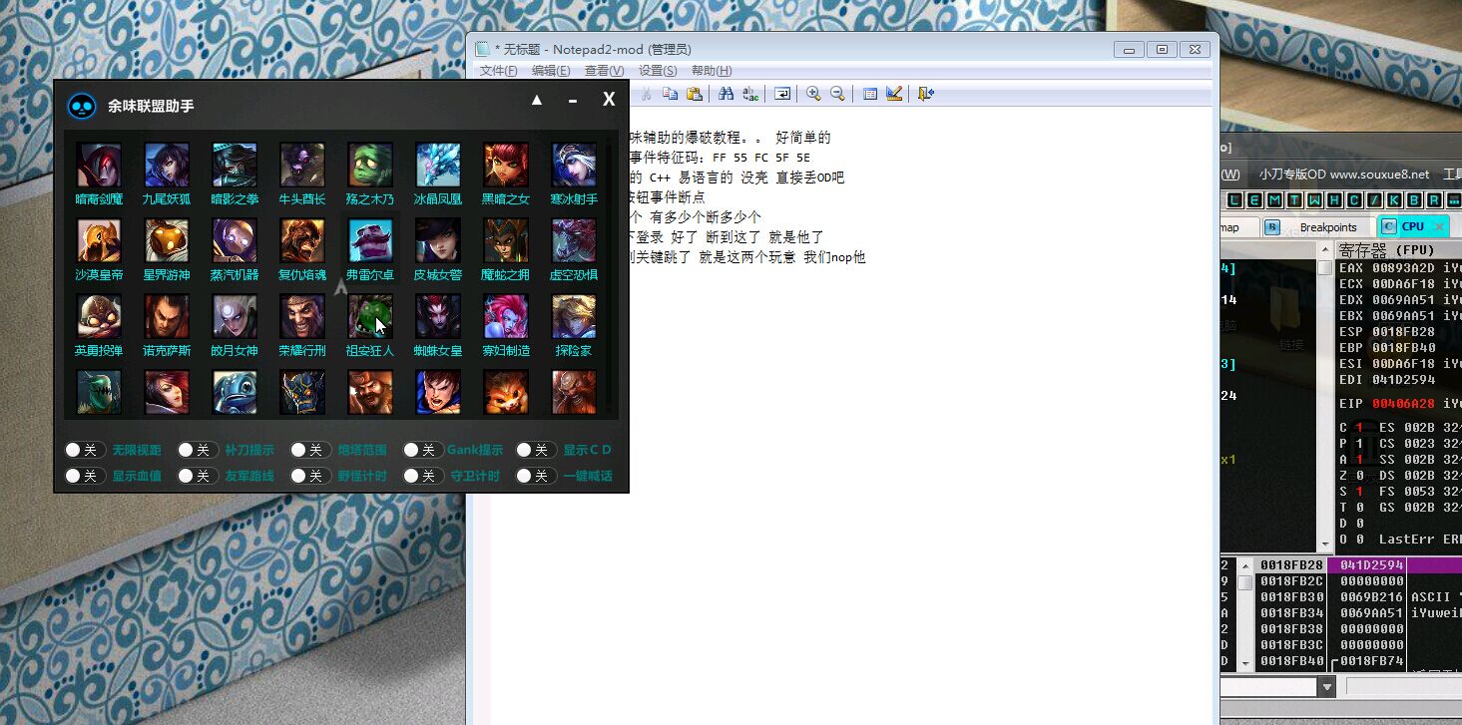Image resolution: width=1462 pixels, height=725 pixels.
Task: Choose the 暗影之拳 champion portrait
Action: 235,165
